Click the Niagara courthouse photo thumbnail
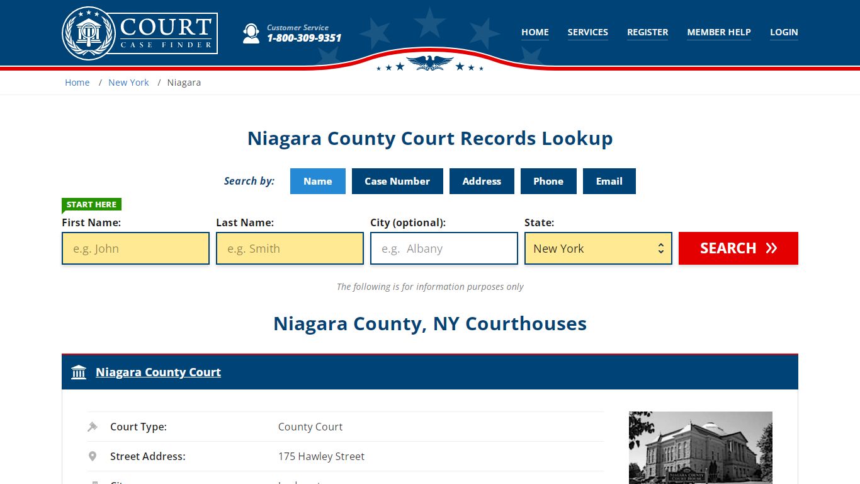860x484 pixels. [x=701, y=447]
